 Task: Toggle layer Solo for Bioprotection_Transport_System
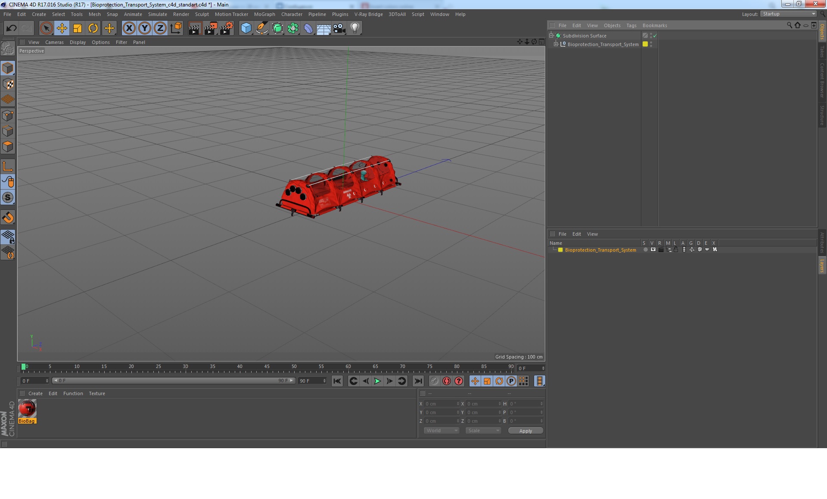[645, 249]
